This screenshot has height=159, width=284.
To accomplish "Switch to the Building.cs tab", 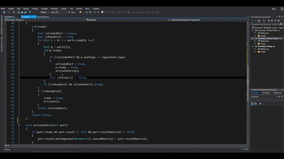I will [x=26, y=17].
